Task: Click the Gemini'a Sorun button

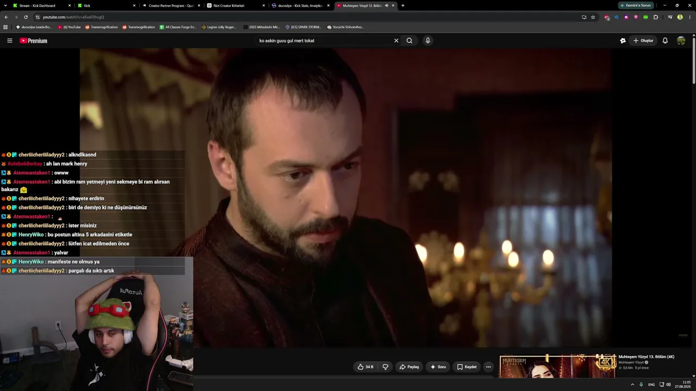Action: pyautogui.click(x=636, y=5)
